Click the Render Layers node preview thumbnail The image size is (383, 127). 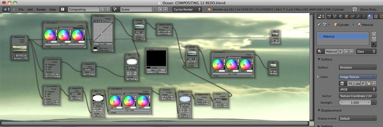pyautogui.click(x=20, y=49)
